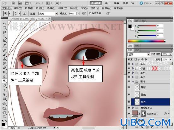Select the Dodge tool in toolbox

click(4, 81)
